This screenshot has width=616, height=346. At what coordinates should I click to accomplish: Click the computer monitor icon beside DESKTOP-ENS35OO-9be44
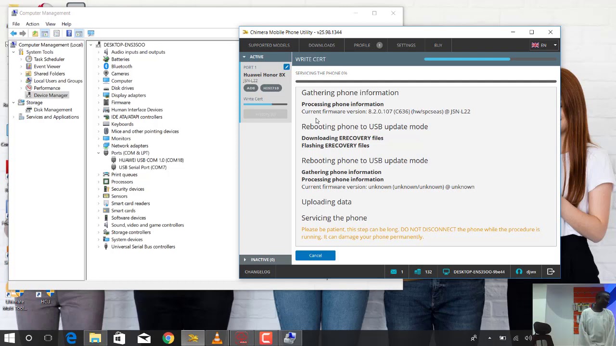pos(446,272)
